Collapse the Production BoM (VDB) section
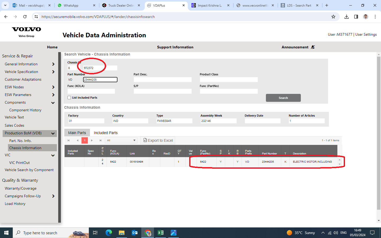This screenshot has height=238, width=381. point(53,133)
